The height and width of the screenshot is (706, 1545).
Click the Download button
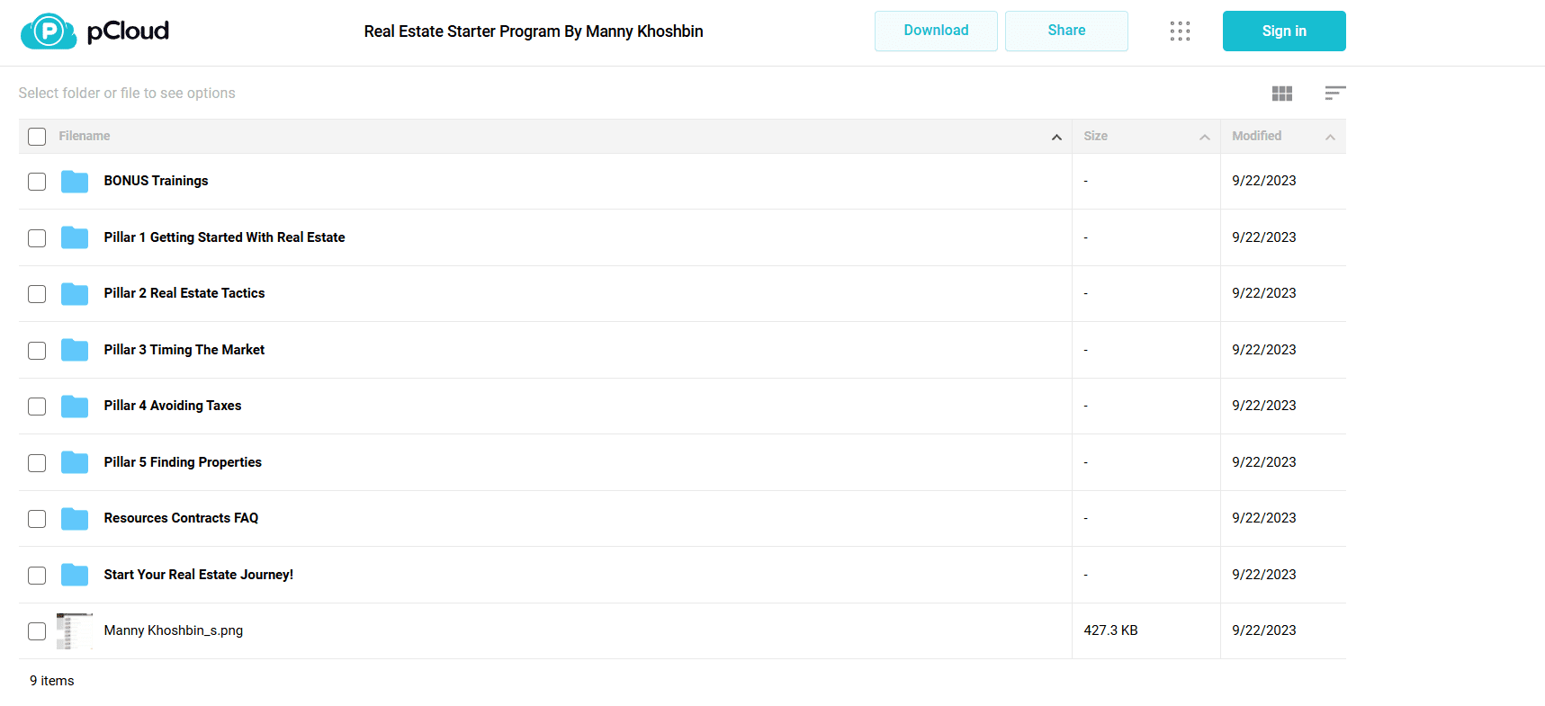point(936,31)
